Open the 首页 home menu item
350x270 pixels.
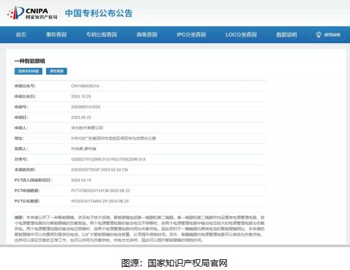[21, 35]
